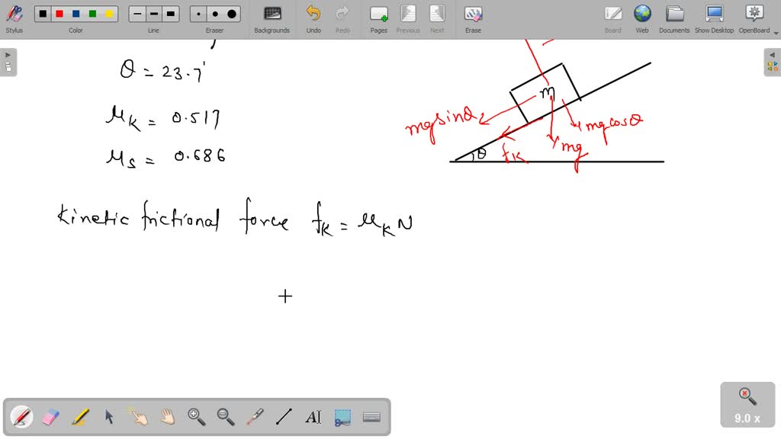The image size is (781, 439).
Task: Select the Highlighter tool
Action: (x=79, y=417)
